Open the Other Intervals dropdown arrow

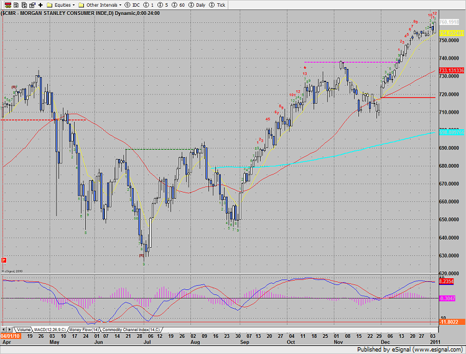120,5
